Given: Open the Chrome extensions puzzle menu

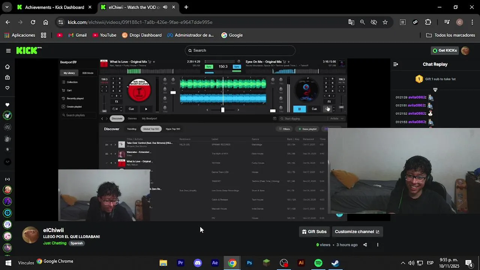Looking at the screenshot, I should (x=428, y=22).
